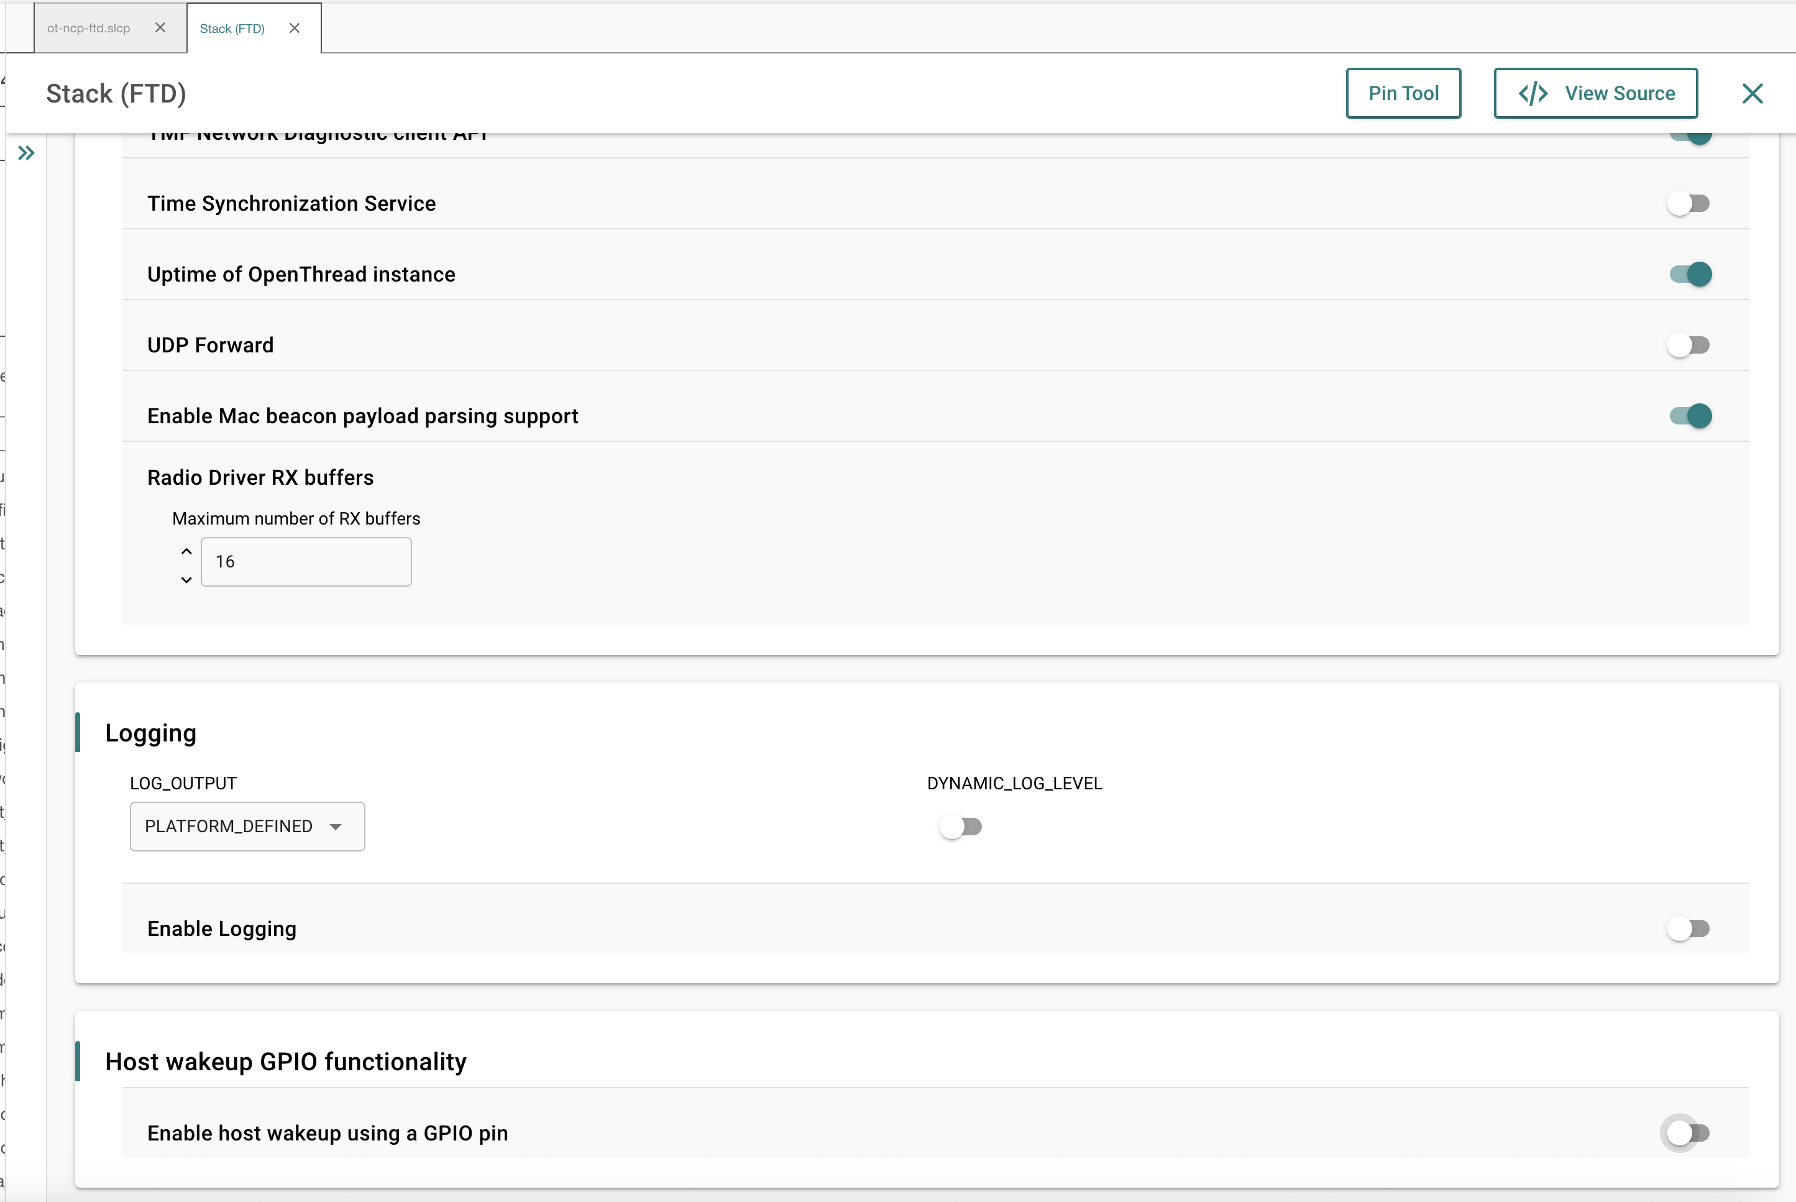Image resolution: width=1796 pixels, height=1202 pixels.
Task: Open the PLATFORM_DEFINED log output dropdown
Action: [x=247, y=827]
